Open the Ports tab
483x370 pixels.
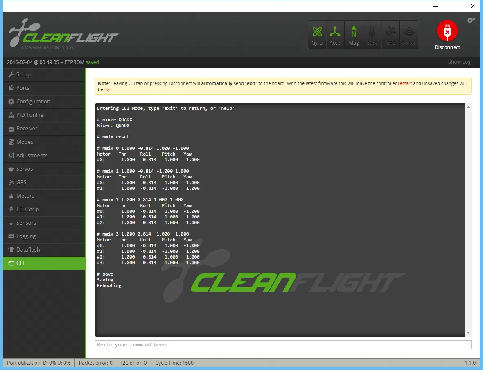[44, 88]
